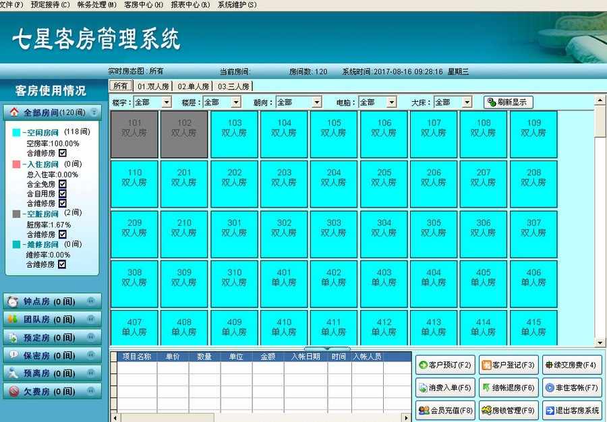Click the tools icon of 预离房
The image size is (607, 422).
tap(13, 373)
